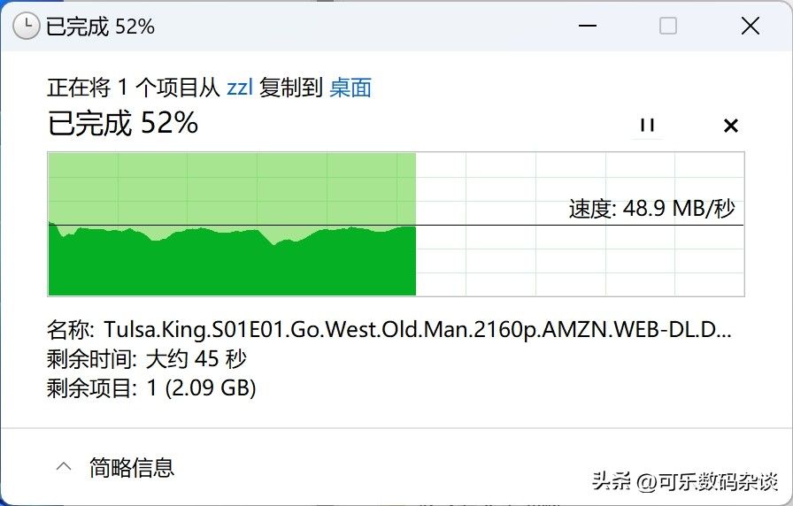Image resolution: width=793 pixels, height=506 pixels.
Task: Click the 剩余时间 大约 45 秒 line
Action: (x=146, y=359)
